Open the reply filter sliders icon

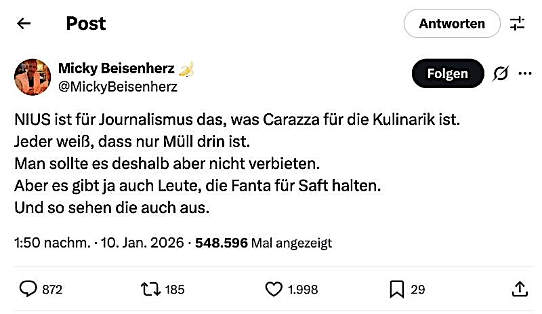(518, 24)
